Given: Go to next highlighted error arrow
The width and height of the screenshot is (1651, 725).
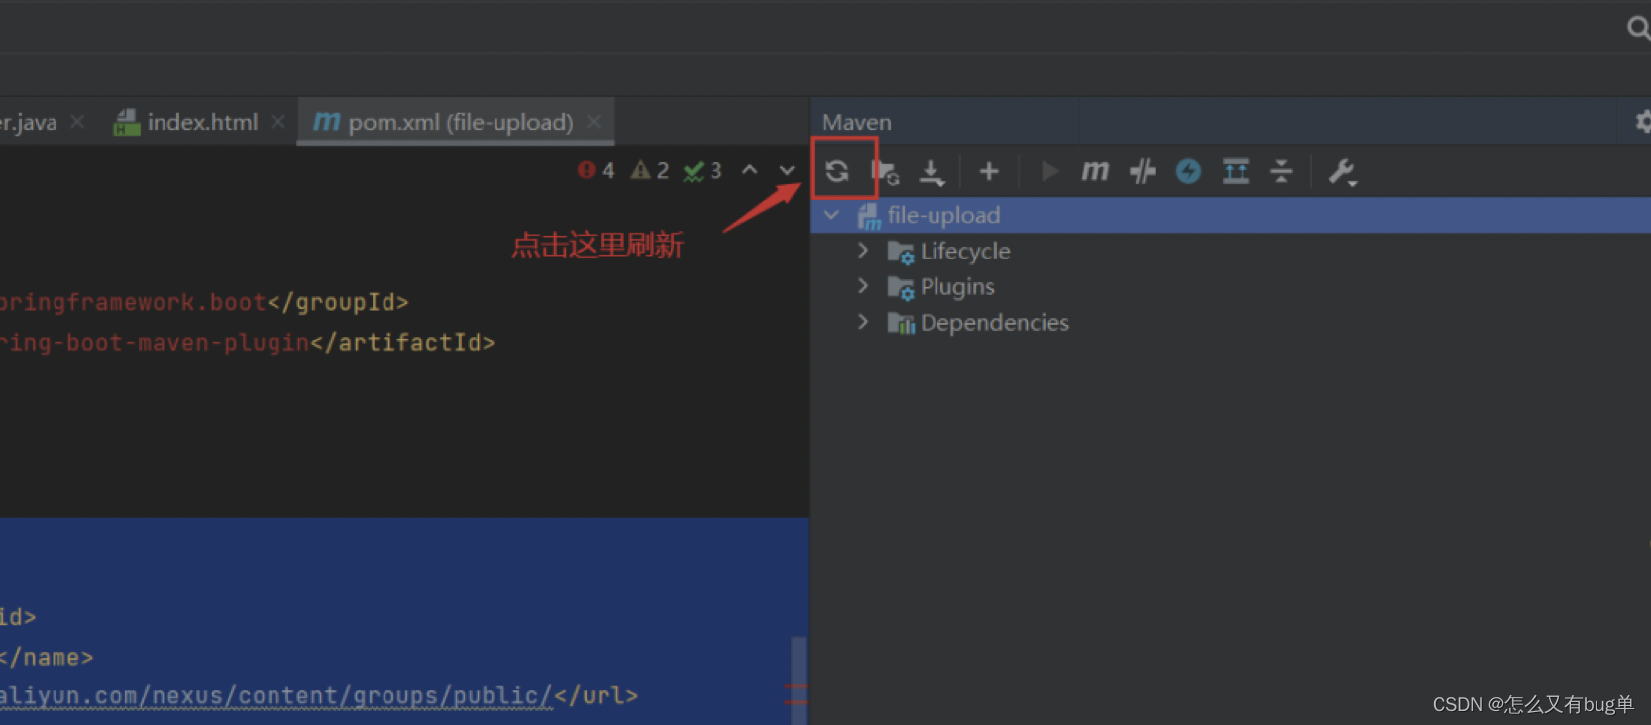Looking at the screenshot, I should coord(787,170).
